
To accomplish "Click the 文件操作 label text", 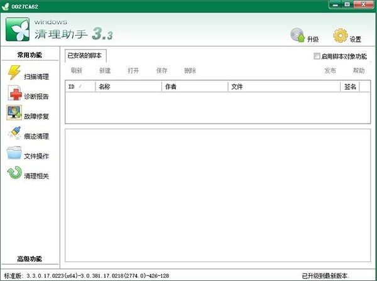I will coord(36,156).
